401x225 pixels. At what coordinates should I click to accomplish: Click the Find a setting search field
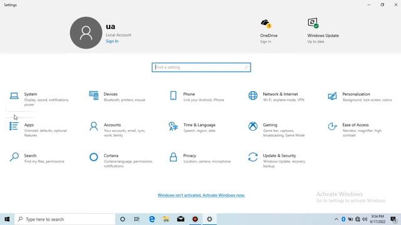coord(201,67)
